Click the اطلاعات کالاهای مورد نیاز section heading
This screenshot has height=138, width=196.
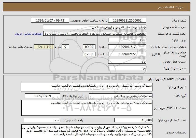coord(167,79)
